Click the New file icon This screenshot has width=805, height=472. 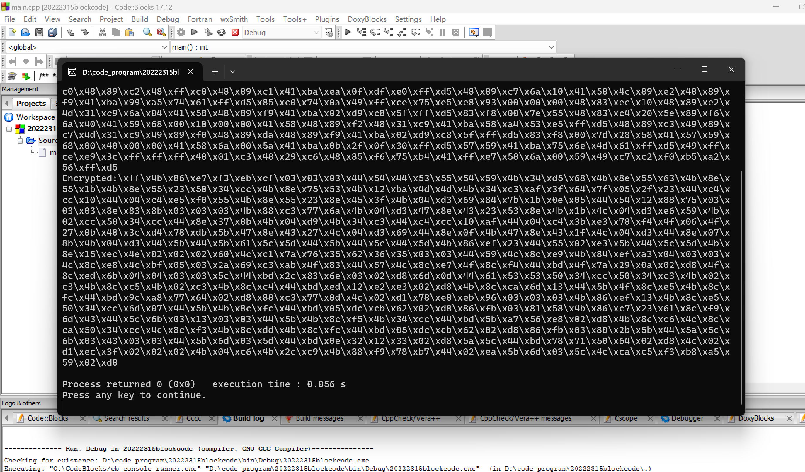[12, 32]
